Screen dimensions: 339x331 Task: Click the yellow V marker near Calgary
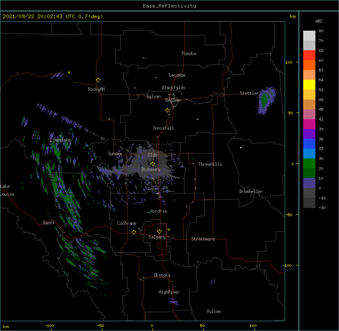[x=169, y=230]
